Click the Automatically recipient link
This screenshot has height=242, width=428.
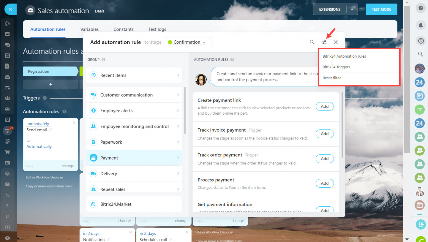click(x=39, y=146)
